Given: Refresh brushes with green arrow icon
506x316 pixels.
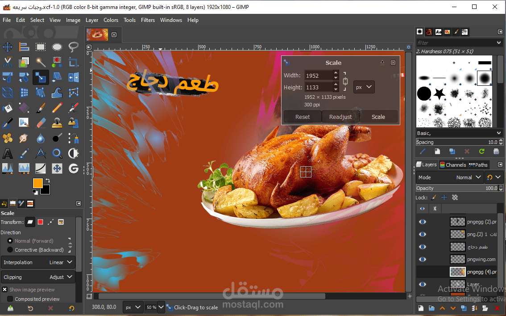Looking at the screenshot, I should point(482,151).
